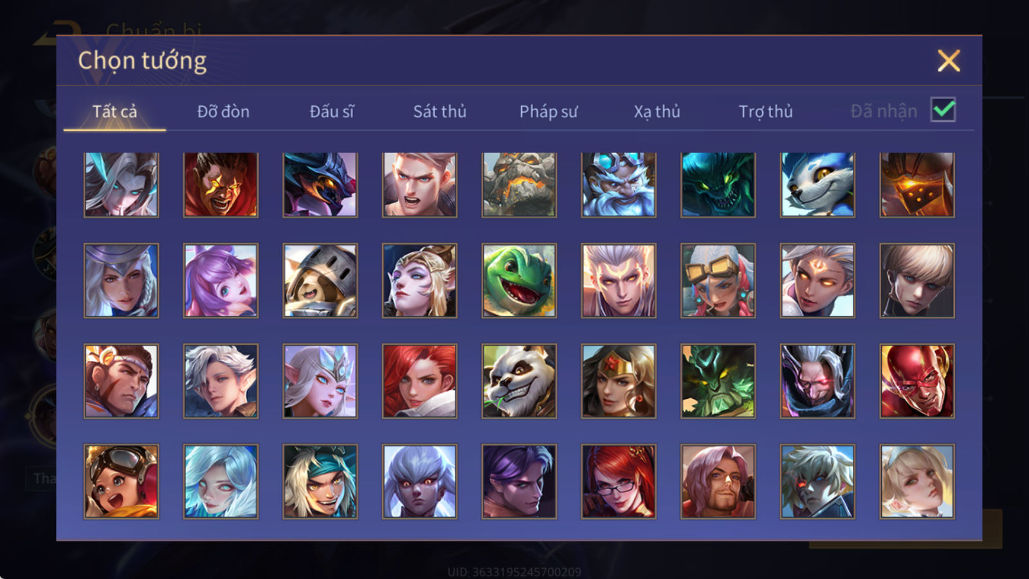Show the Xạ thủ hero category
The height and width of the screenshot is (579, 1029).
657,111
